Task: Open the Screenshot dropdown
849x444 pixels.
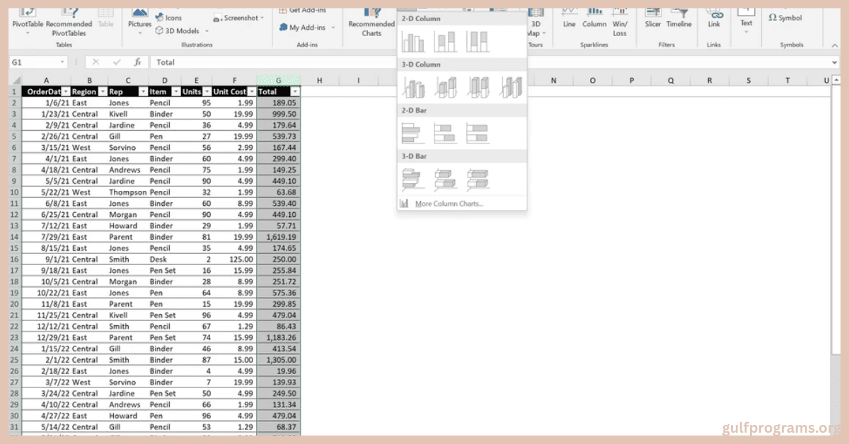Action: click(239, 18)
